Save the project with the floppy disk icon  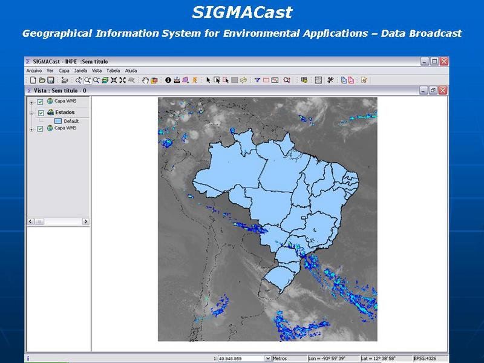tap(51, 80)
